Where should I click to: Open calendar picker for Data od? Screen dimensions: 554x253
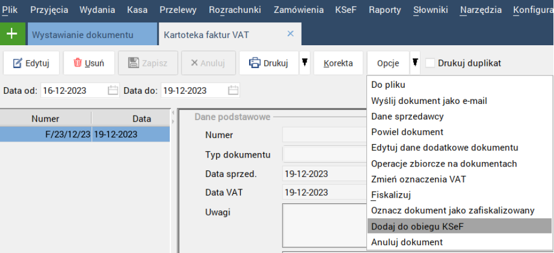[x=113, y=90]
